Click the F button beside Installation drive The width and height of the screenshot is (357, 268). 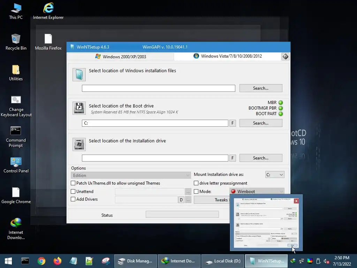pyautogui.click(x=233, y=158)
